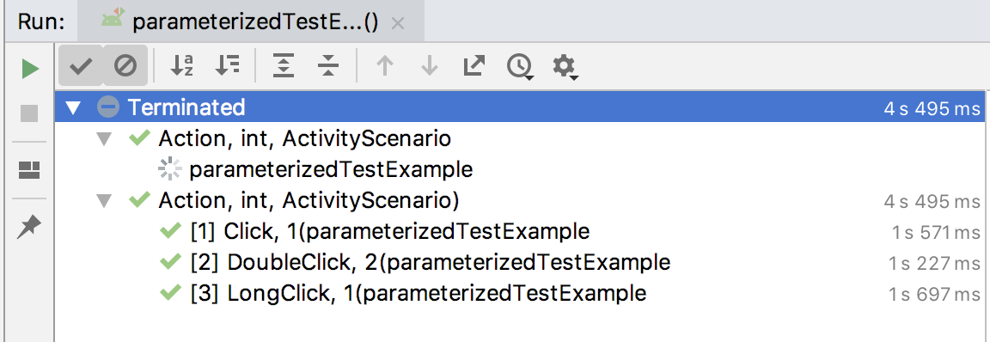The image size is (990, 342).
Task: Click the gray stop button
Action: (30, 113)
